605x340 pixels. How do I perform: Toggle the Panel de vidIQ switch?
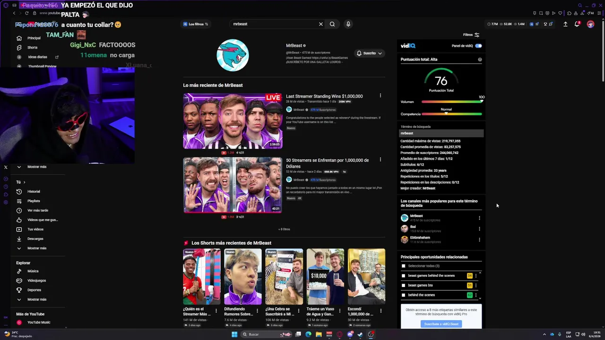(478, 46)
